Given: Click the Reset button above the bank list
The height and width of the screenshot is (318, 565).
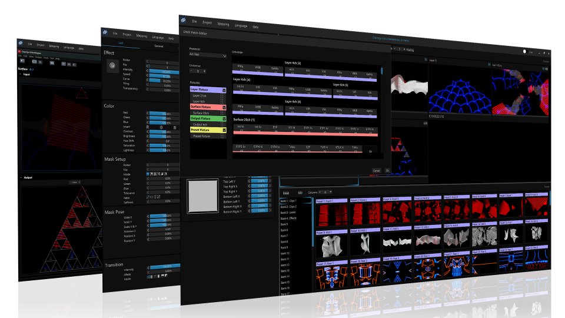Looking at the screenshot, I should tap(286, 193).
